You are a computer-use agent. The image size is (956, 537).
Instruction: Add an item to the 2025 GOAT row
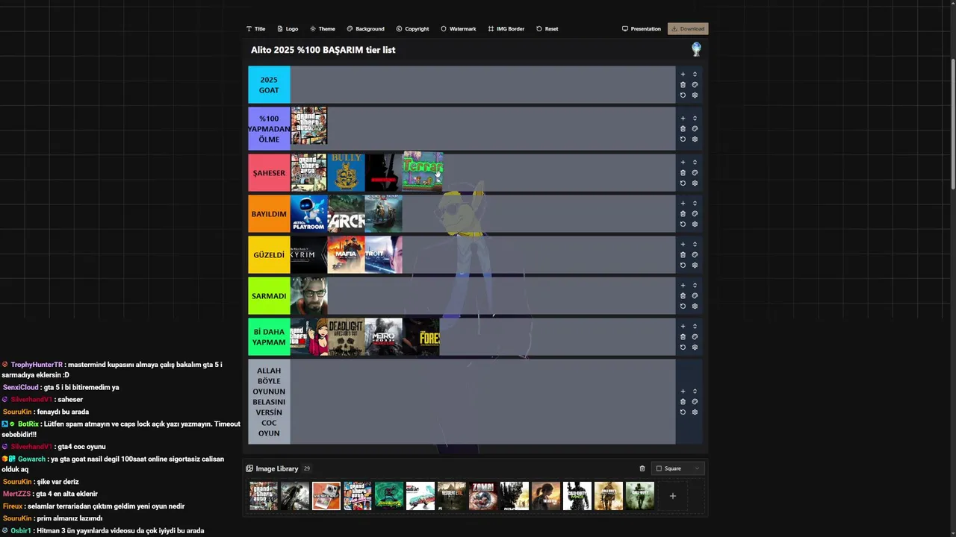pos(683,75)
